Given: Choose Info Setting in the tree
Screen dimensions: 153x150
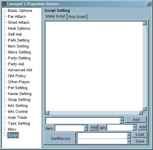Looking at the screenshot, I should coord(18,106).
